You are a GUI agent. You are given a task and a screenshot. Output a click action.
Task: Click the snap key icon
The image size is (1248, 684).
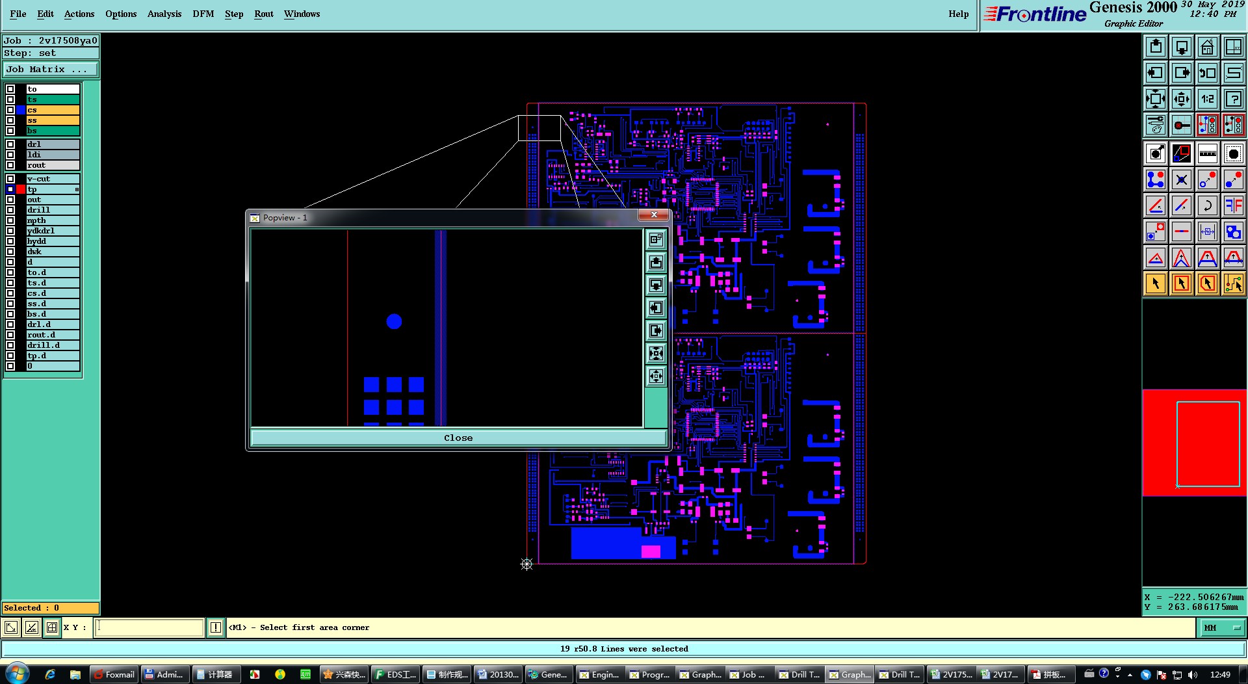1182,125
